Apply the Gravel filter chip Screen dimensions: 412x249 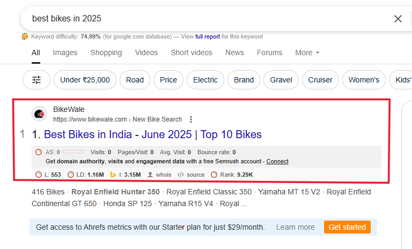pyautogui.click(x=281, y=80)
